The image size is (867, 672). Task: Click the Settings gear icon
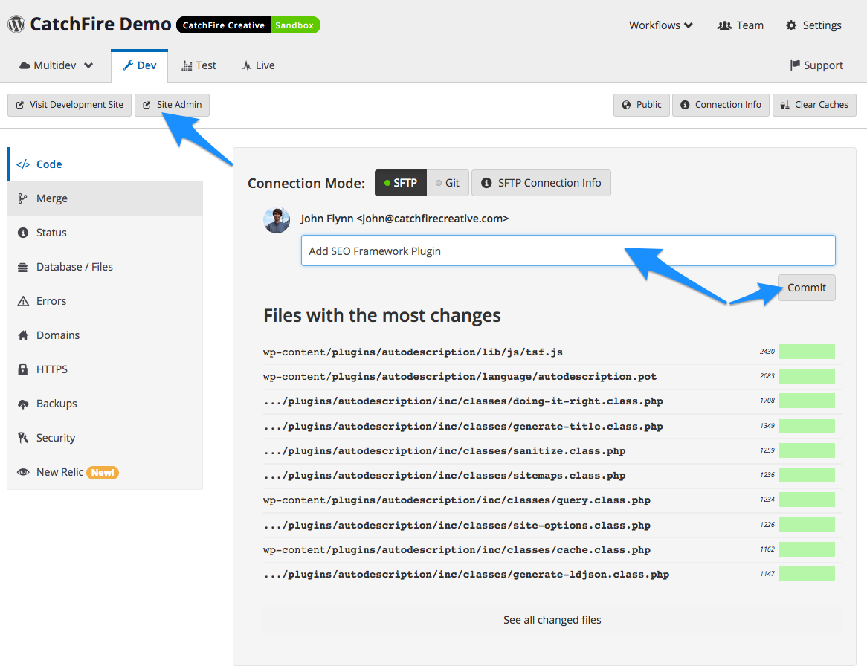coord(791,25)
